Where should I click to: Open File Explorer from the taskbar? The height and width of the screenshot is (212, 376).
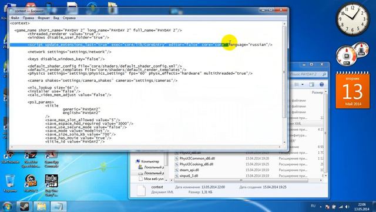(x=41, y=207)
